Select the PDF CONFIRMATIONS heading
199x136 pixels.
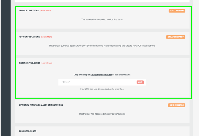pyautogui.click(x=29, y=37)
